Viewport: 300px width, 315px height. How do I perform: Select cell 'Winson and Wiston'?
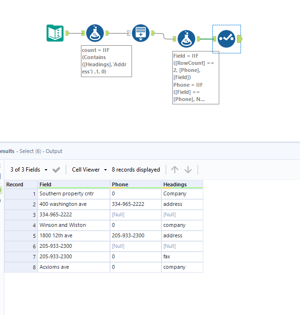[74, 225]
